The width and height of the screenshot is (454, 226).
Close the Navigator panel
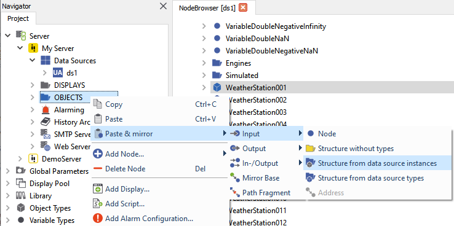(x=163, y=6)
